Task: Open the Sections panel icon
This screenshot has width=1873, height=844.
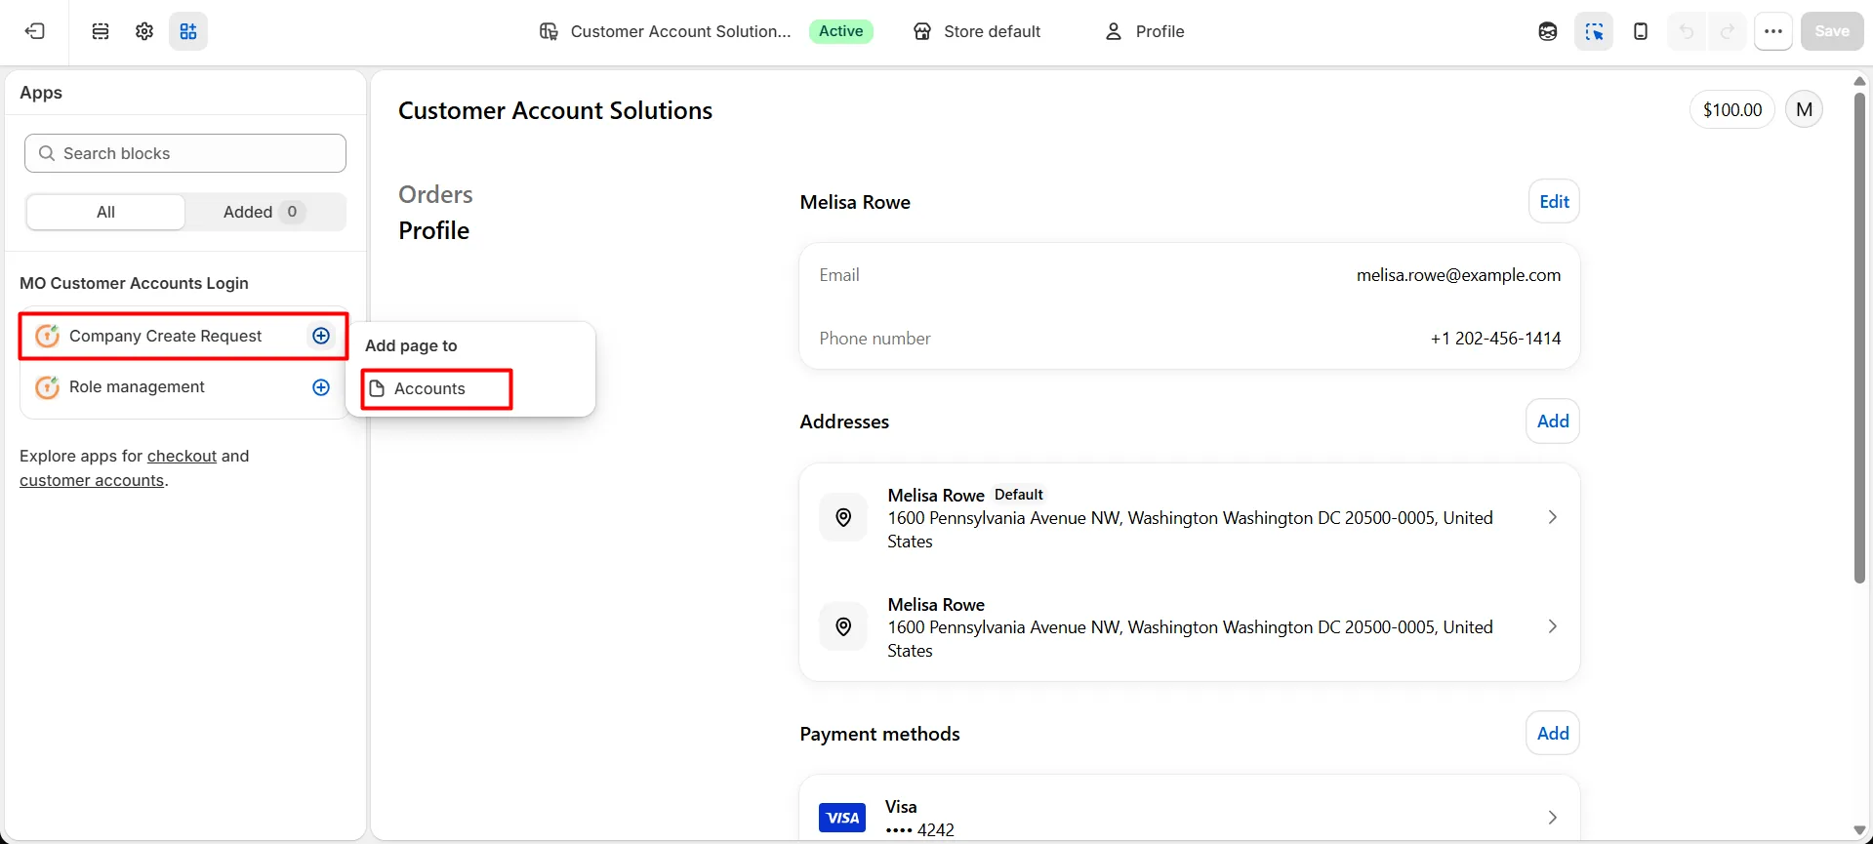Action: click(x=101, y=31)
